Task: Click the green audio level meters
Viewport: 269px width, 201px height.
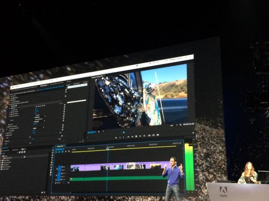Action: [189, 167]
